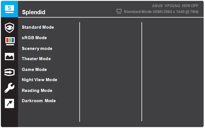Pick Night View Mode
The height and width of the screenshot is (128, 205).
(x=39, y=80)
